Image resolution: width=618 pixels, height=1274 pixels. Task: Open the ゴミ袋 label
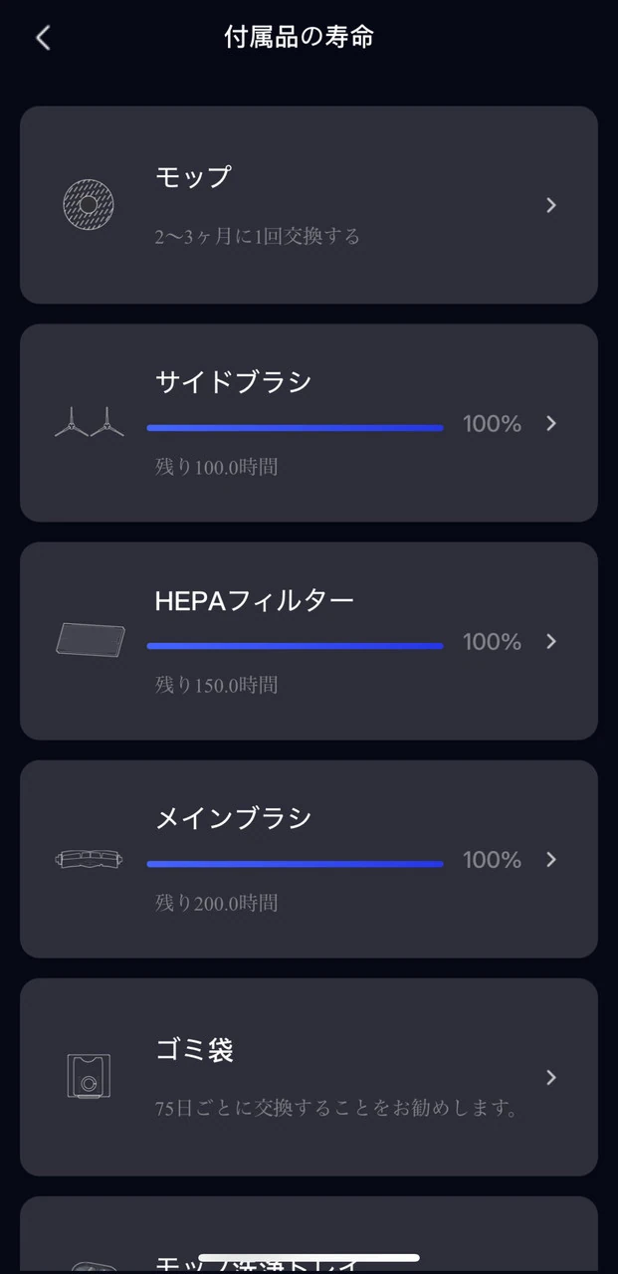tap(195, 1049)
